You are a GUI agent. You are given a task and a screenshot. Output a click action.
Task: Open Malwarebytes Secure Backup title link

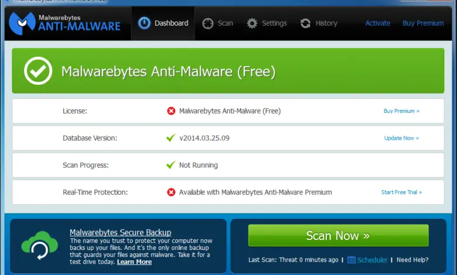point(120,232)
